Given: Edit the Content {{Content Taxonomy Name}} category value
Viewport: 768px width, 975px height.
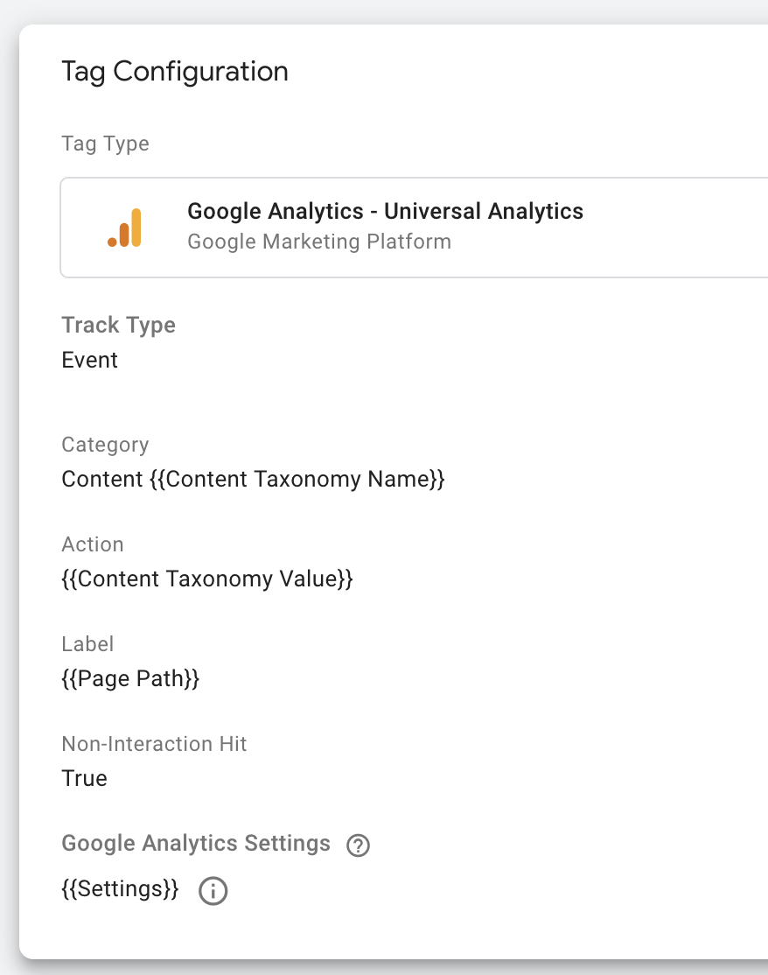Looking at the screenshot, I should tap(253, 480).
